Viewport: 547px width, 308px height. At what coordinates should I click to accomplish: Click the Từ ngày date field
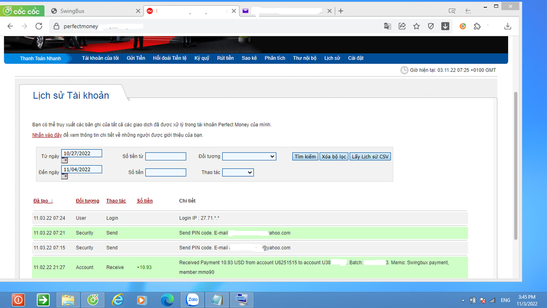pyautogui.click(x=82, y=154)
